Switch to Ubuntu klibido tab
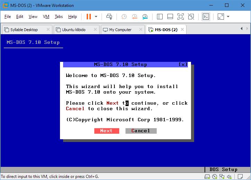251x180 pixels. (x=73, y=30)
